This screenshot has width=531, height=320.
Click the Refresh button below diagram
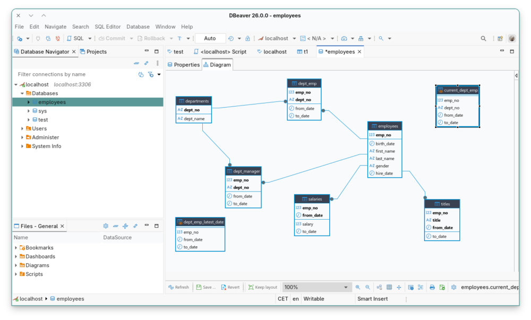[178, 287]
